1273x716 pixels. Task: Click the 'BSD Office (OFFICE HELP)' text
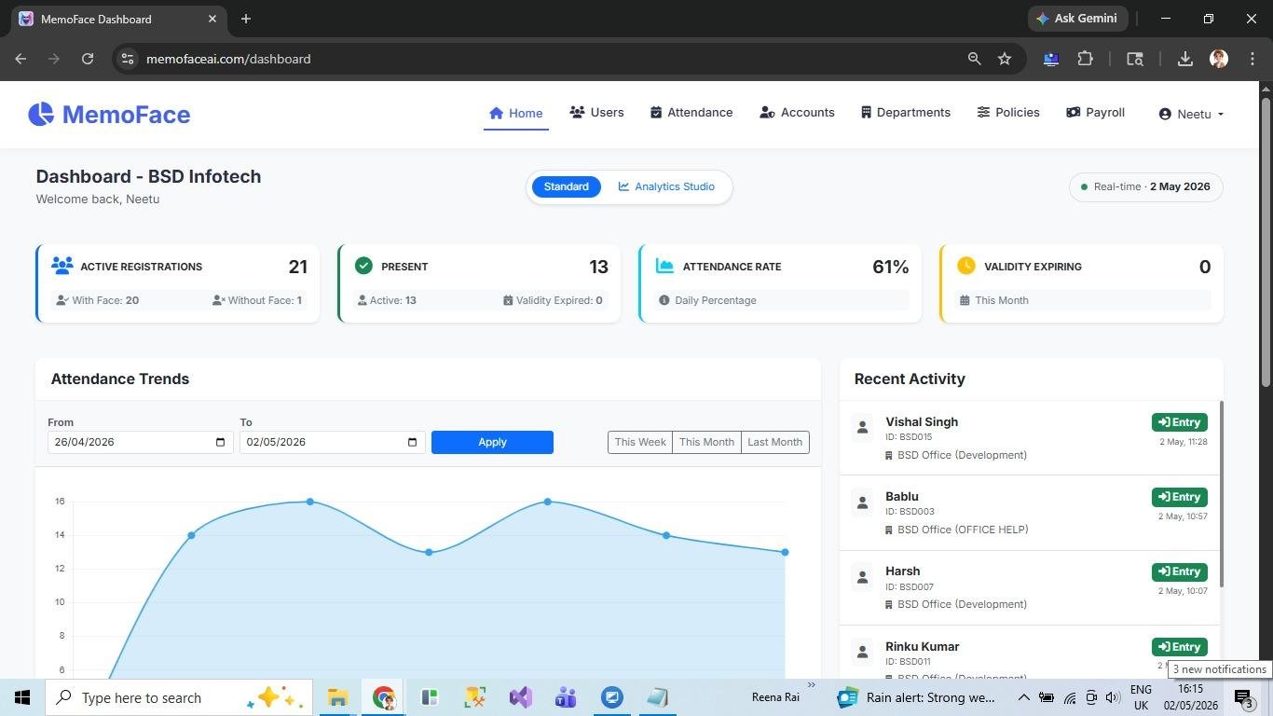(963, 530)
